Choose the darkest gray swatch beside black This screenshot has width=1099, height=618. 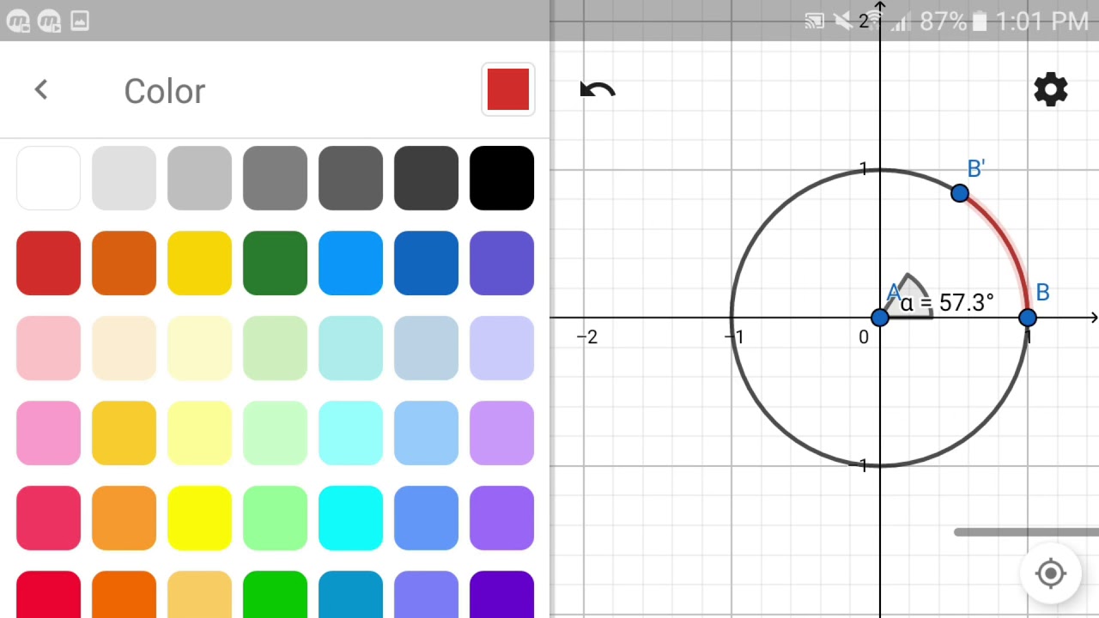coord(426,178)
